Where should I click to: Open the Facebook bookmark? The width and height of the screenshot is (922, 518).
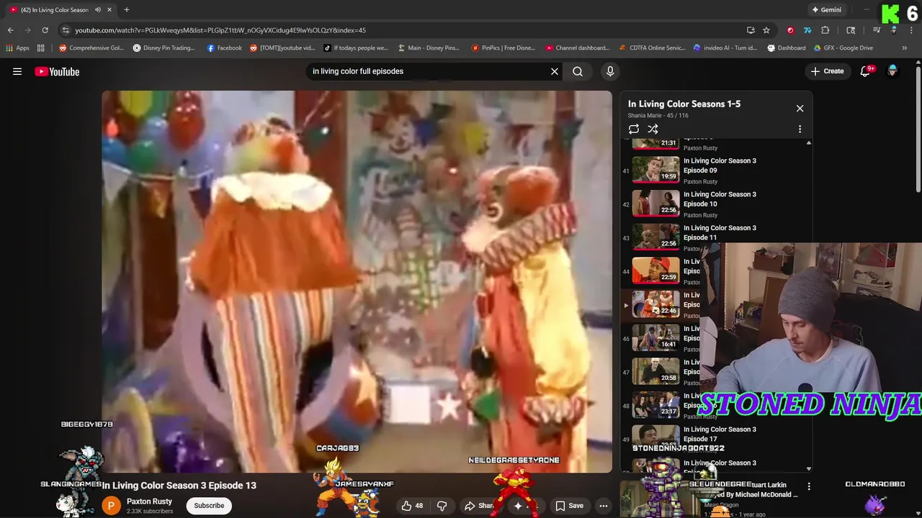coord(224,48)
